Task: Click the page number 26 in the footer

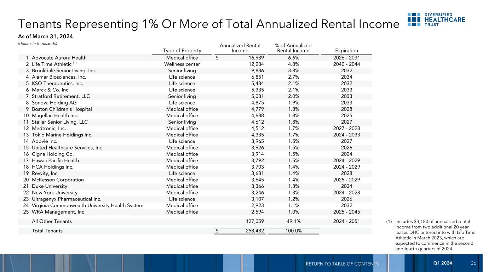Action: tap(473, 263)
